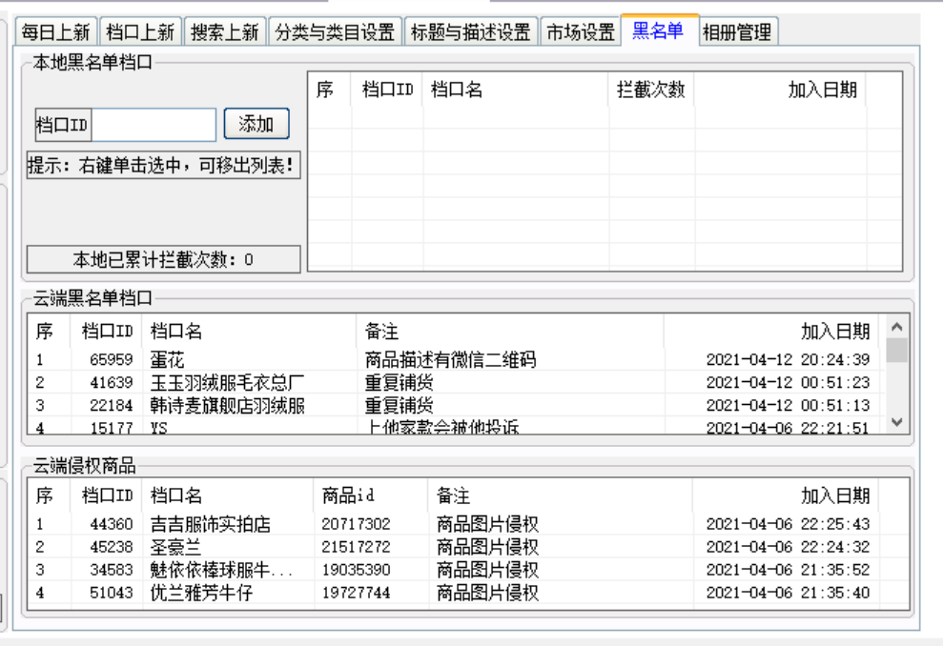
Task: Open the 档口上新 tab
Action: (140, 31)
